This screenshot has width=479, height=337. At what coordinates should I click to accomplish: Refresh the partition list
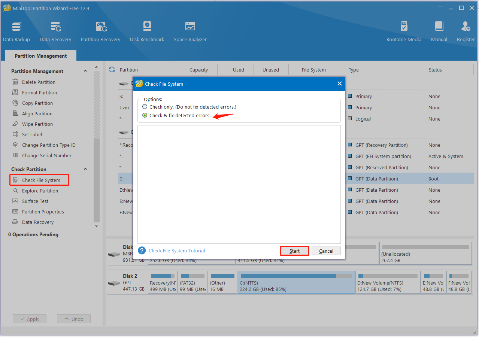[112, 69]
